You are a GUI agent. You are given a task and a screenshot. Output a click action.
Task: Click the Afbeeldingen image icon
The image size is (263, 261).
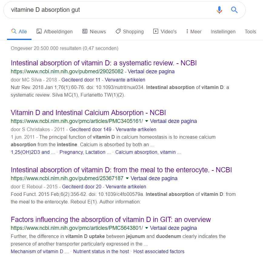tap(39, 31)
